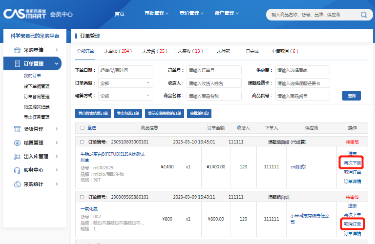Click the 订单号 input field
Screen dimensions: 375x244
click(x=214, y=70)
